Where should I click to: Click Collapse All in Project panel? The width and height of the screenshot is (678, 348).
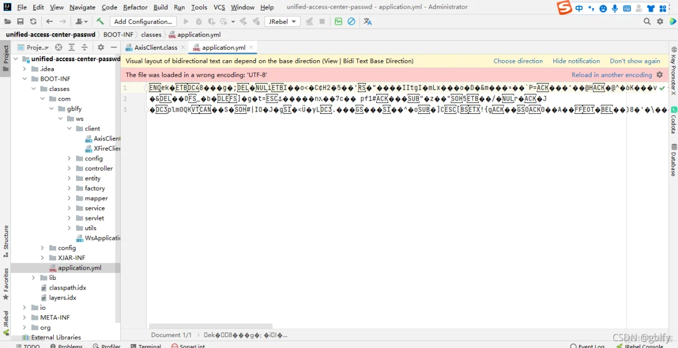coord(85,47)
